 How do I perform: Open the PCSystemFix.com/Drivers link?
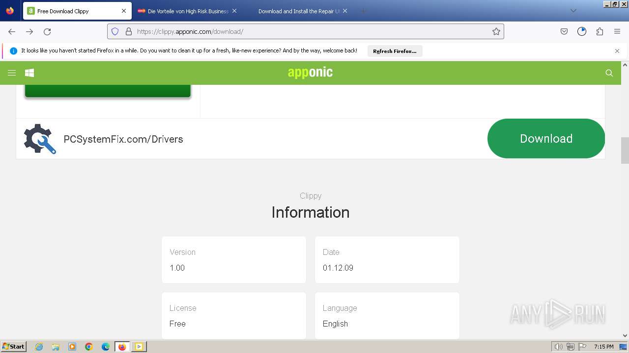tap(123, 139)
